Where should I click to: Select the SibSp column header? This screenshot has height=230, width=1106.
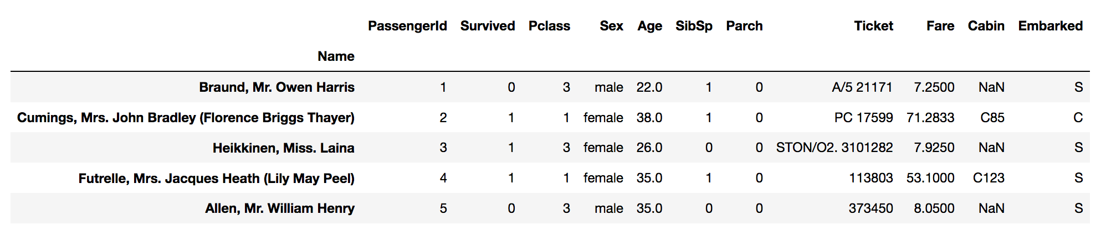point(694,26)
